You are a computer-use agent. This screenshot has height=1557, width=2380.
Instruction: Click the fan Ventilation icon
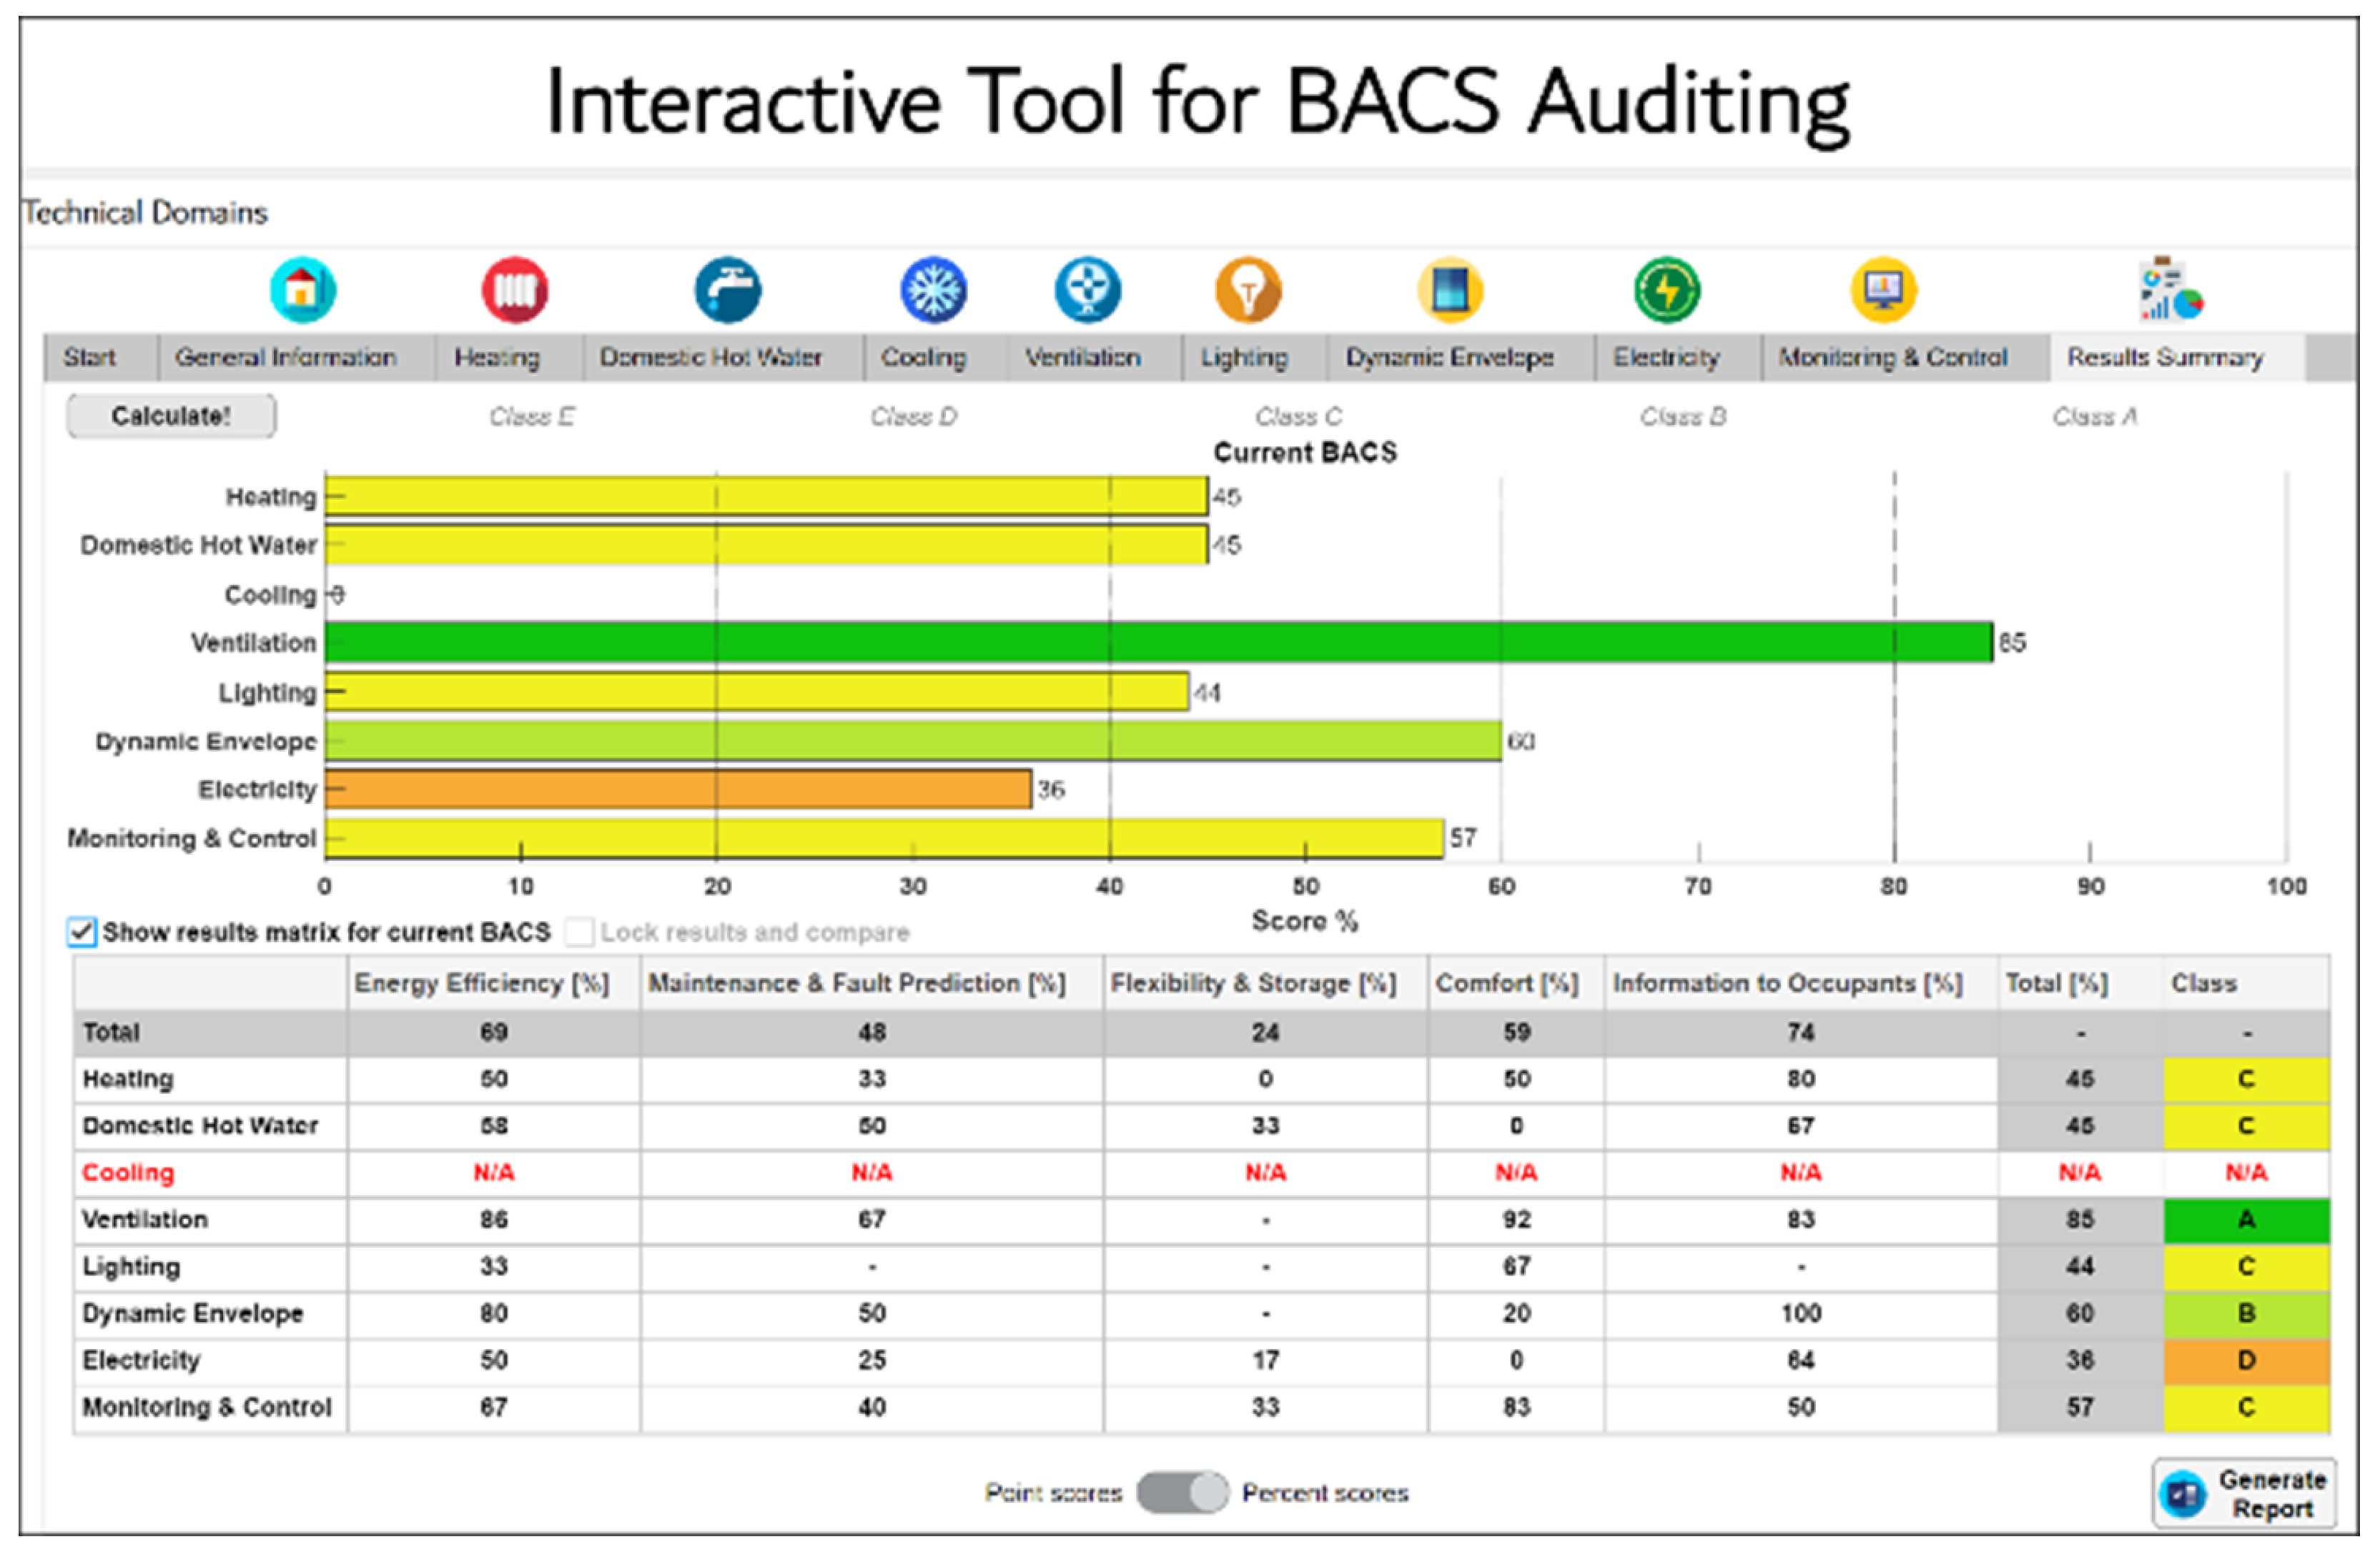pyautogui.click(x=1088, y=291)
